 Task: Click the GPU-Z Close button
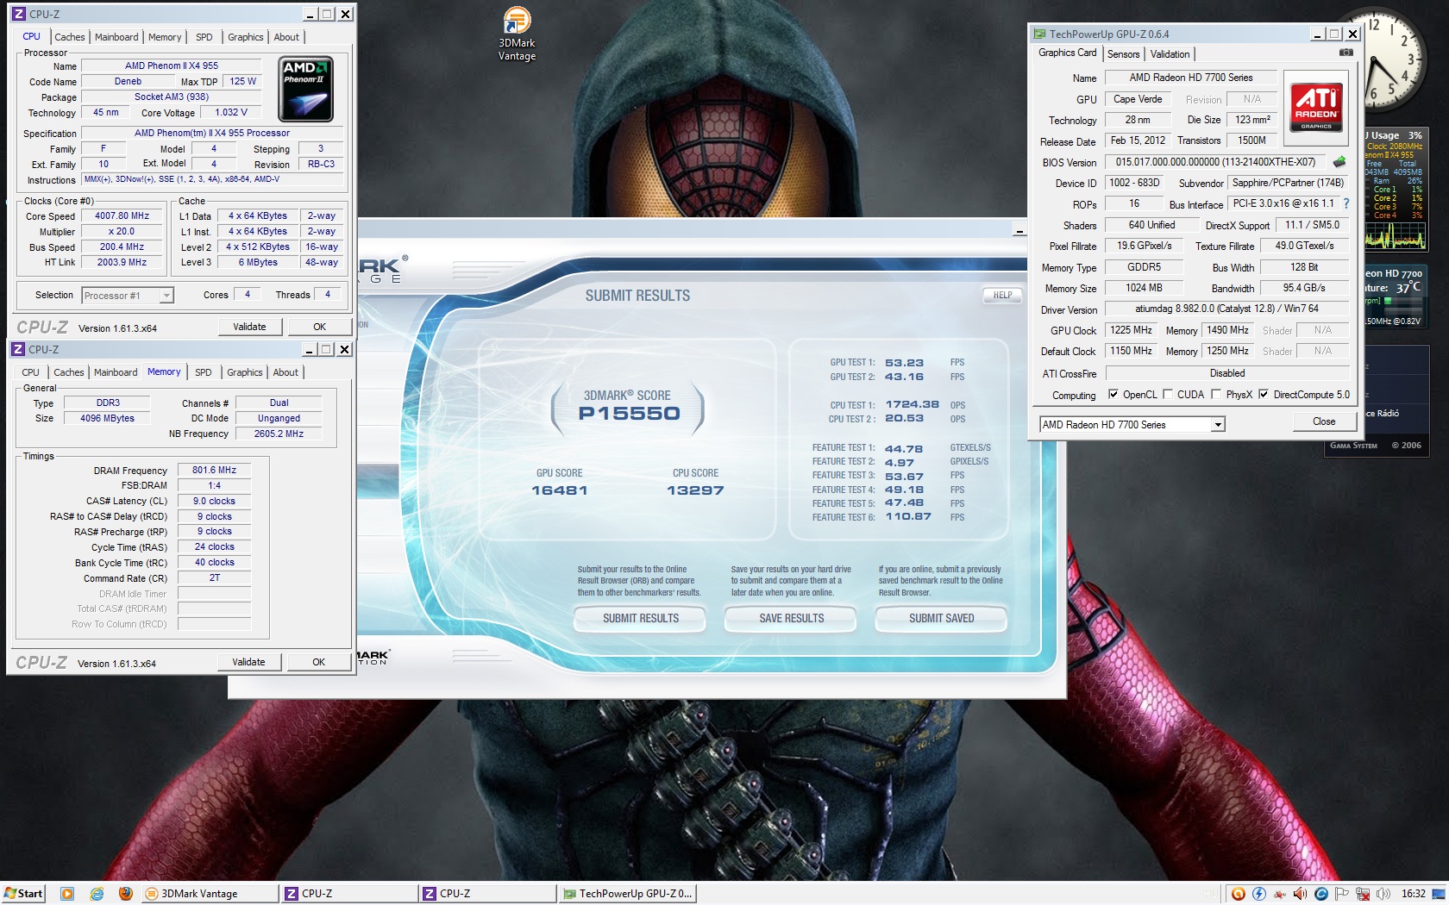1324,421
